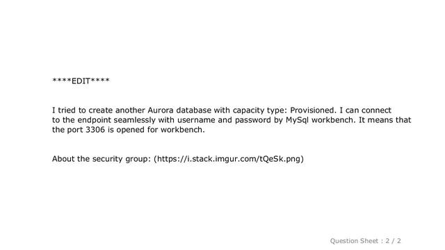
Task: Click 'I tried' at paragraph start
Action: [64, 110]
